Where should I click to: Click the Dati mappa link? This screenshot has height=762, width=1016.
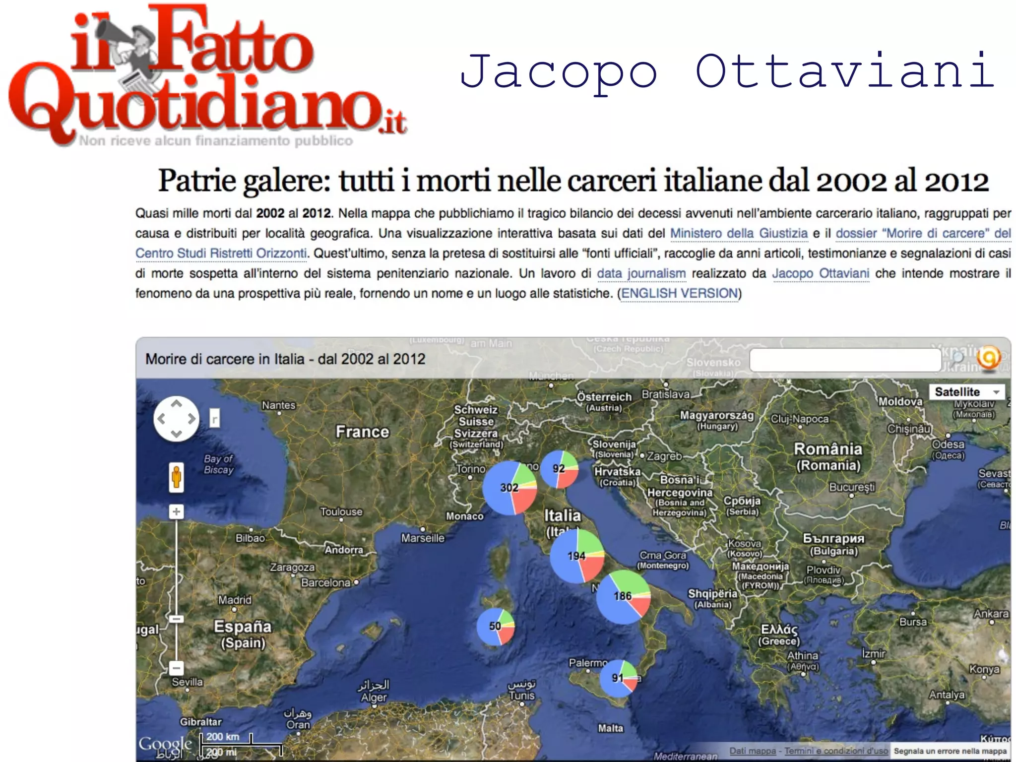(752, 751)
